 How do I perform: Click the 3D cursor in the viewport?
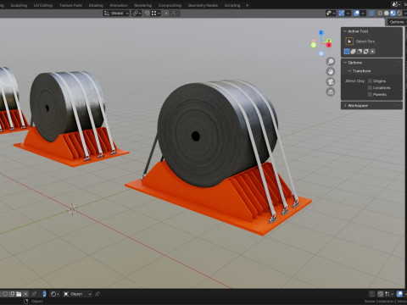72,209
